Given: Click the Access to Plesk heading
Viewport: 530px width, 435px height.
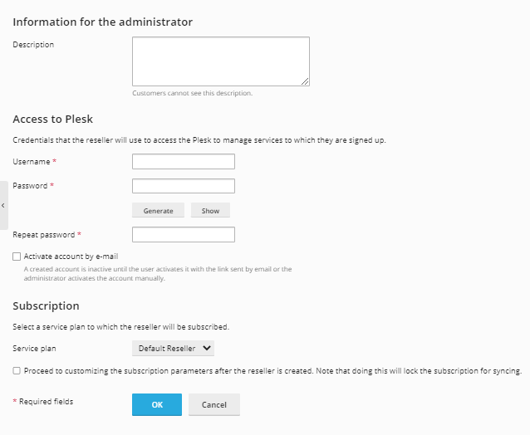Looking at the screenshot, I should coord(52,120).
